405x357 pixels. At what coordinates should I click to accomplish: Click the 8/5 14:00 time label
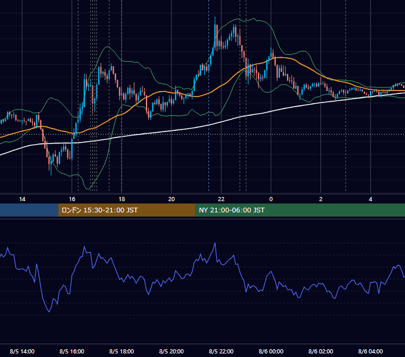[22, 351]
